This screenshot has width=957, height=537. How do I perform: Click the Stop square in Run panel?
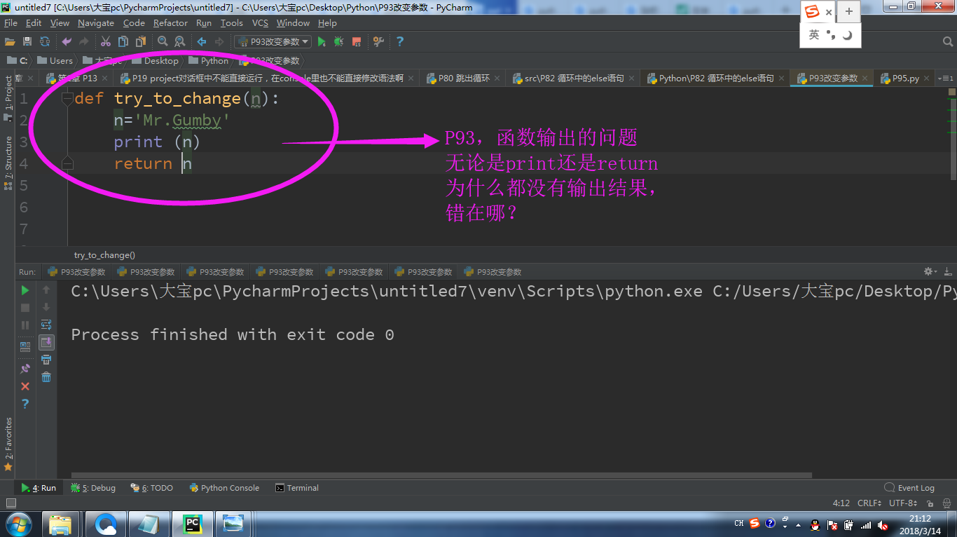click(x=25, y=308)
